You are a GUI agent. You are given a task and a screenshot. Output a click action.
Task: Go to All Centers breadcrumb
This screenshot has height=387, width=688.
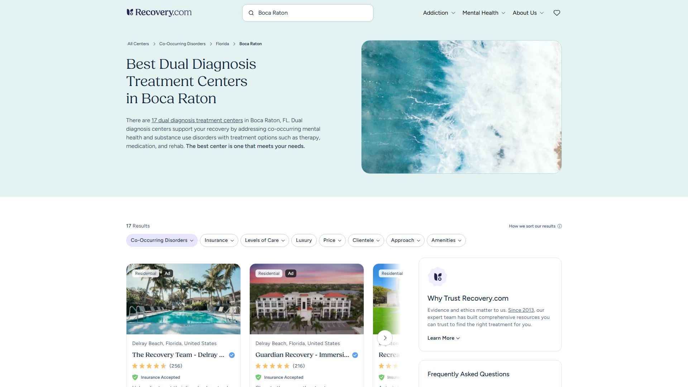138,44
